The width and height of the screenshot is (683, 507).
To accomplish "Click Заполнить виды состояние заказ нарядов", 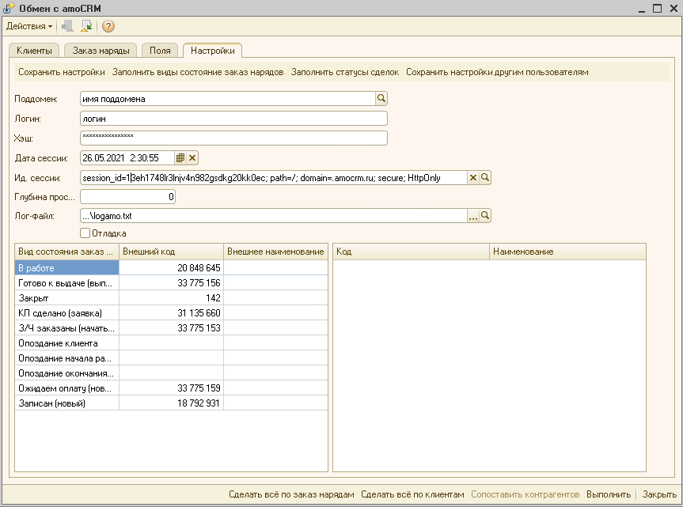I will tap(198, 72).
